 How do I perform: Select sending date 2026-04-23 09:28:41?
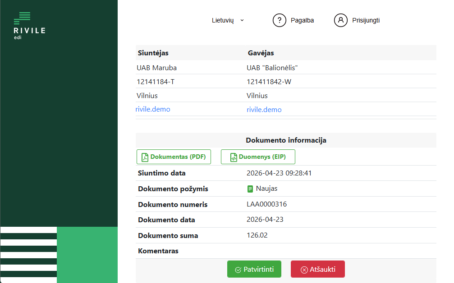click(x=279, y=173)
